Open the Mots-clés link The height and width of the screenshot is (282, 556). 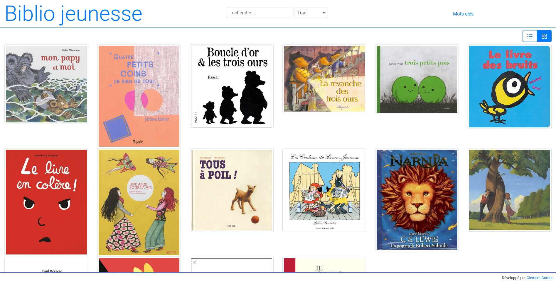[463, 14]
